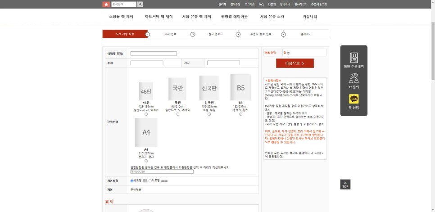Open 커뮤니티 menu

pos(310,17)
